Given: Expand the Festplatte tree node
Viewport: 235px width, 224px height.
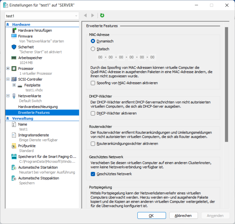Looking at the screenshot, I should coord(14,85).
